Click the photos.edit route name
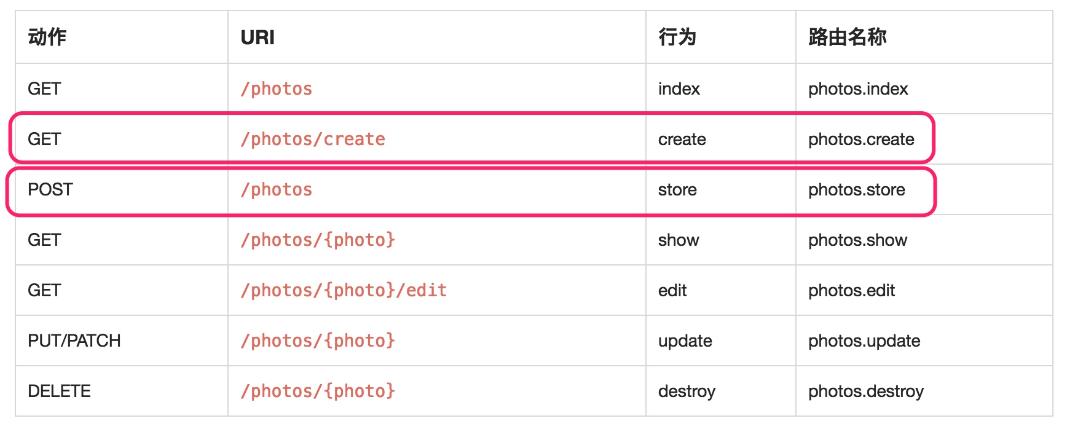The height and width of the screenshot is (429, 1067). coord(851,291)
